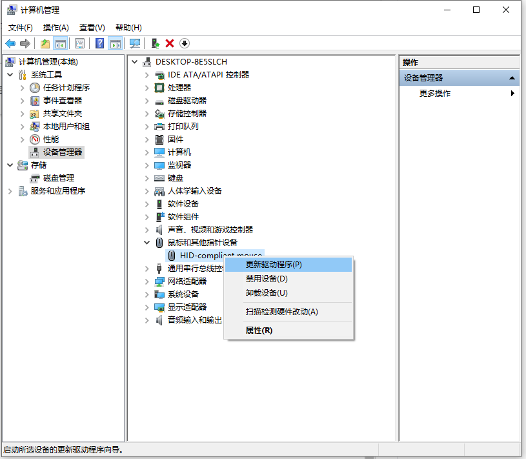Select 禁用设备(D) in the context menu
526x459 pixels.
click(x=267, y=279)
